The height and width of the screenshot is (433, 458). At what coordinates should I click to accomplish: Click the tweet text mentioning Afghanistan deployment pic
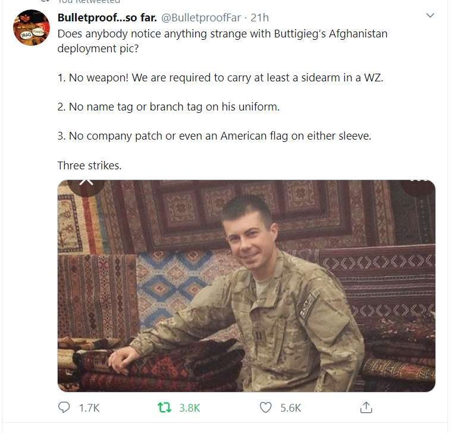(x=222, y=41)
